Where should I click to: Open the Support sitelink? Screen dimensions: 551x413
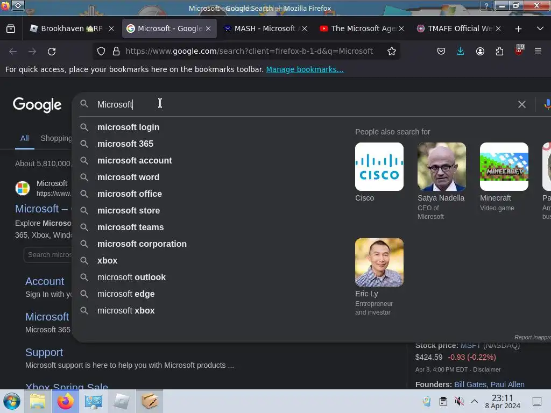coord(44,352)
